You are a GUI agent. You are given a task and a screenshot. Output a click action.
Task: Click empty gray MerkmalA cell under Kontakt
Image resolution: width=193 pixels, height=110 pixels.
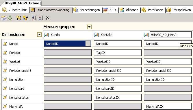tap(118, 107)
